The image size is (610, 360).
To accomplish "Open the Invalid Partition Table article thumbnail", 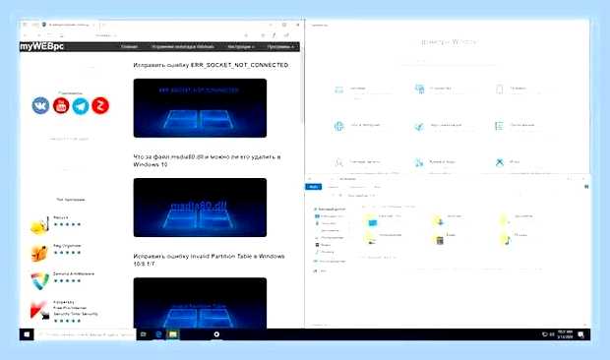I will coord(200,303).
